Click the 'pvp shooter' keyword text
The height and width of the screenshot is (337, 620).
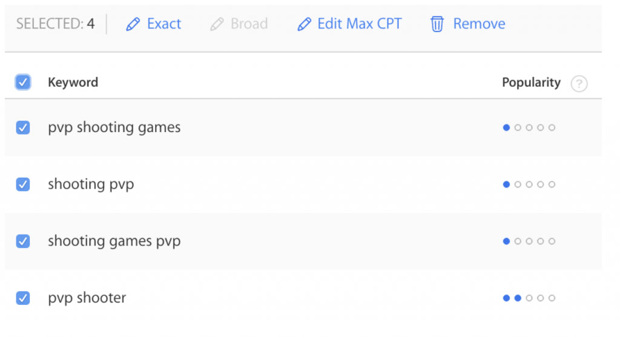click(87, 298)
